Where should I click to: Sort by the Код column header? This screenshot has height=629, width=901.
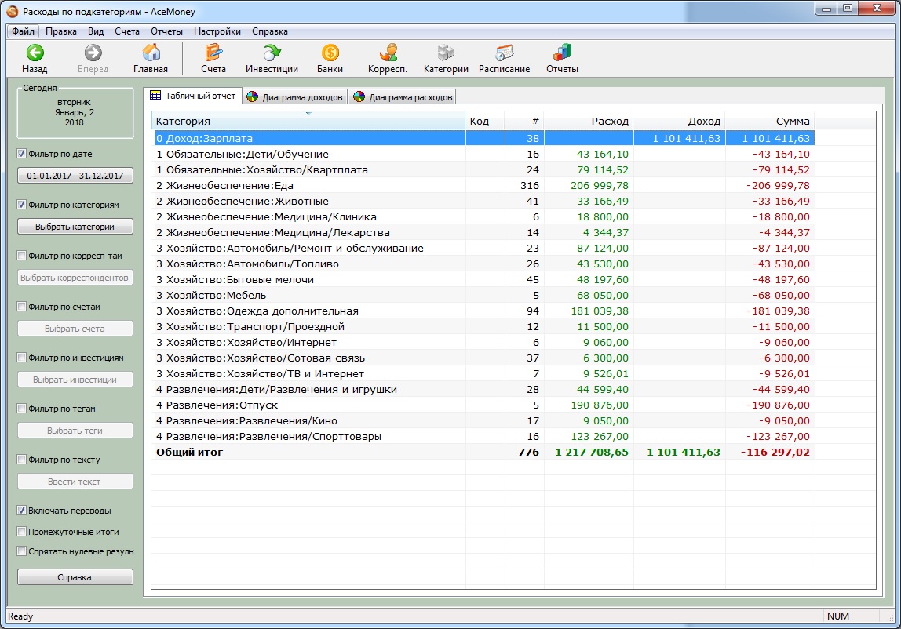point(485,122)
